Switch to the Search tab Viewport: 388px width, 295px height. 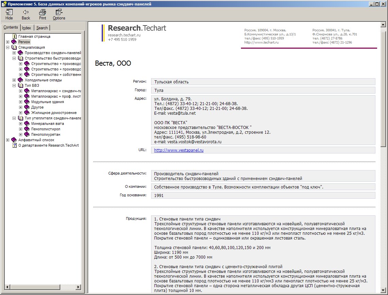click(x=42, y=28)
